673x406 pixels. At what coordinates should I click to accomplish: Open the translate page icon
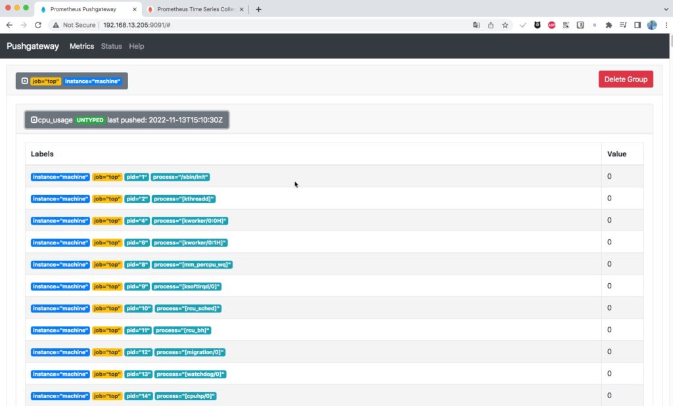[x=476, y=25]
